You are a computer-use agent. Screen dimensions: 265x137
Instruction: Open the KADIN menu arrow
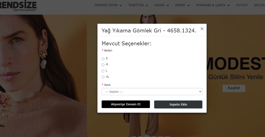click(x=168, y=5)
